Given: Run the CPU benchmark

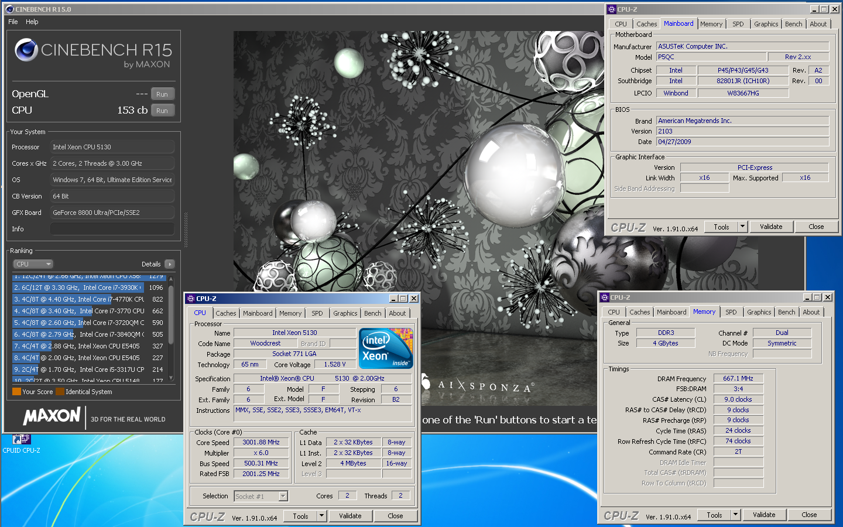Looking at the screenshot, I should click(x=162, y=111).
